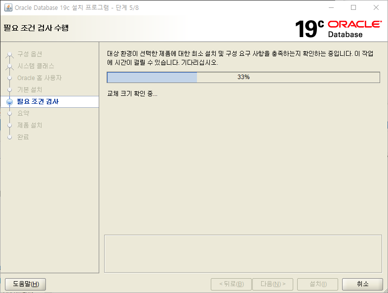Click the 제품 설치 step bullet
The height and width of the screenshot is (293, 388).
tap(10, 126)
